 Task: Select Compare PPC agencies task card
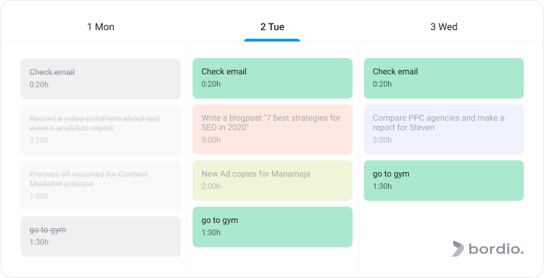point(444,129)
